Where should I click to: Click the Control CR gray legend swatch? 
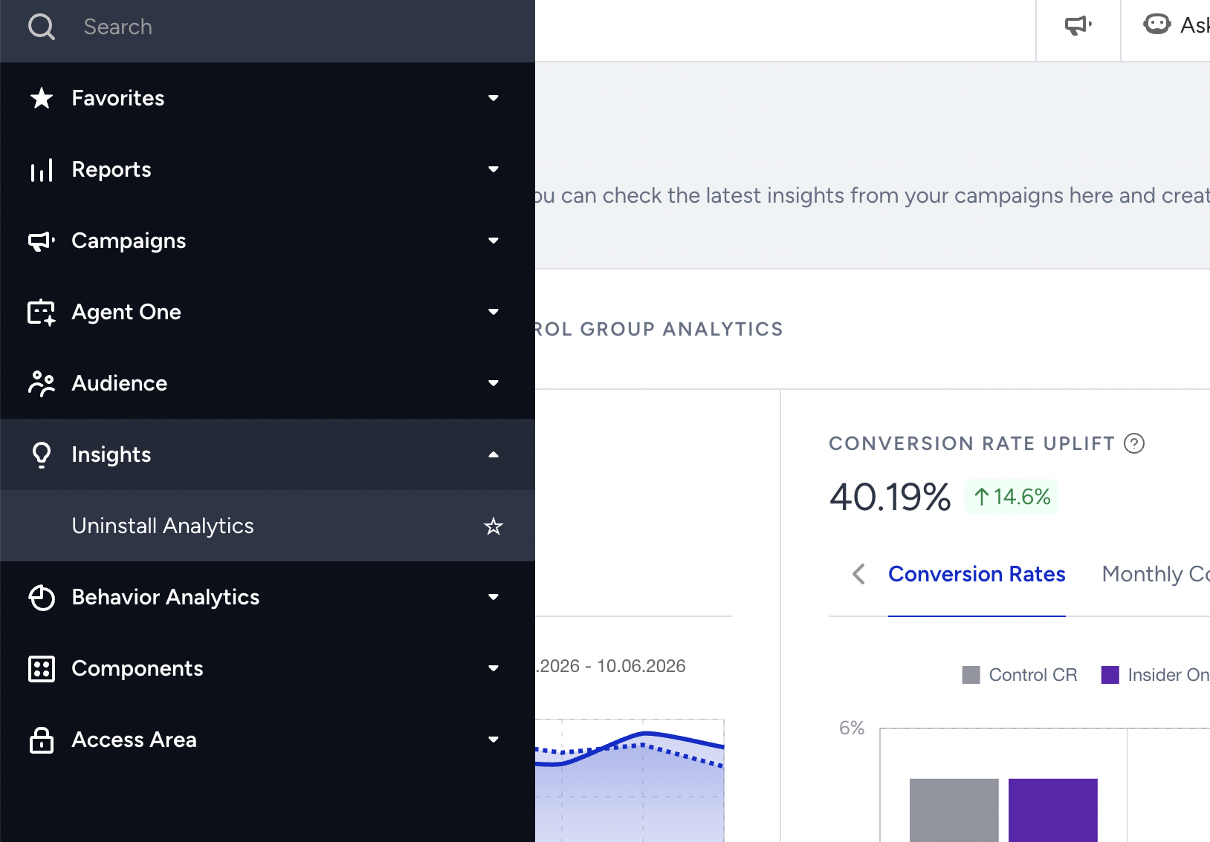tap(971, 675)
